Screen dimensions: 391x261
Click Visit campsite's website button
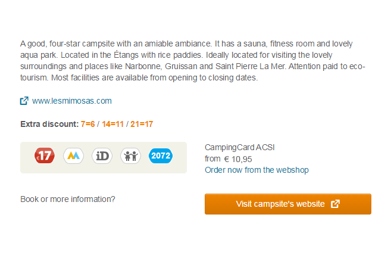[x=288, y=204]
